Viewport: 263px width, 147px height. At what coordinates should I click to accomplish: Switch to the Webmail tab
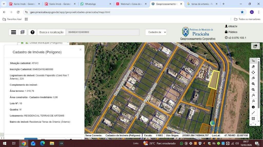(x=131, y=4)
